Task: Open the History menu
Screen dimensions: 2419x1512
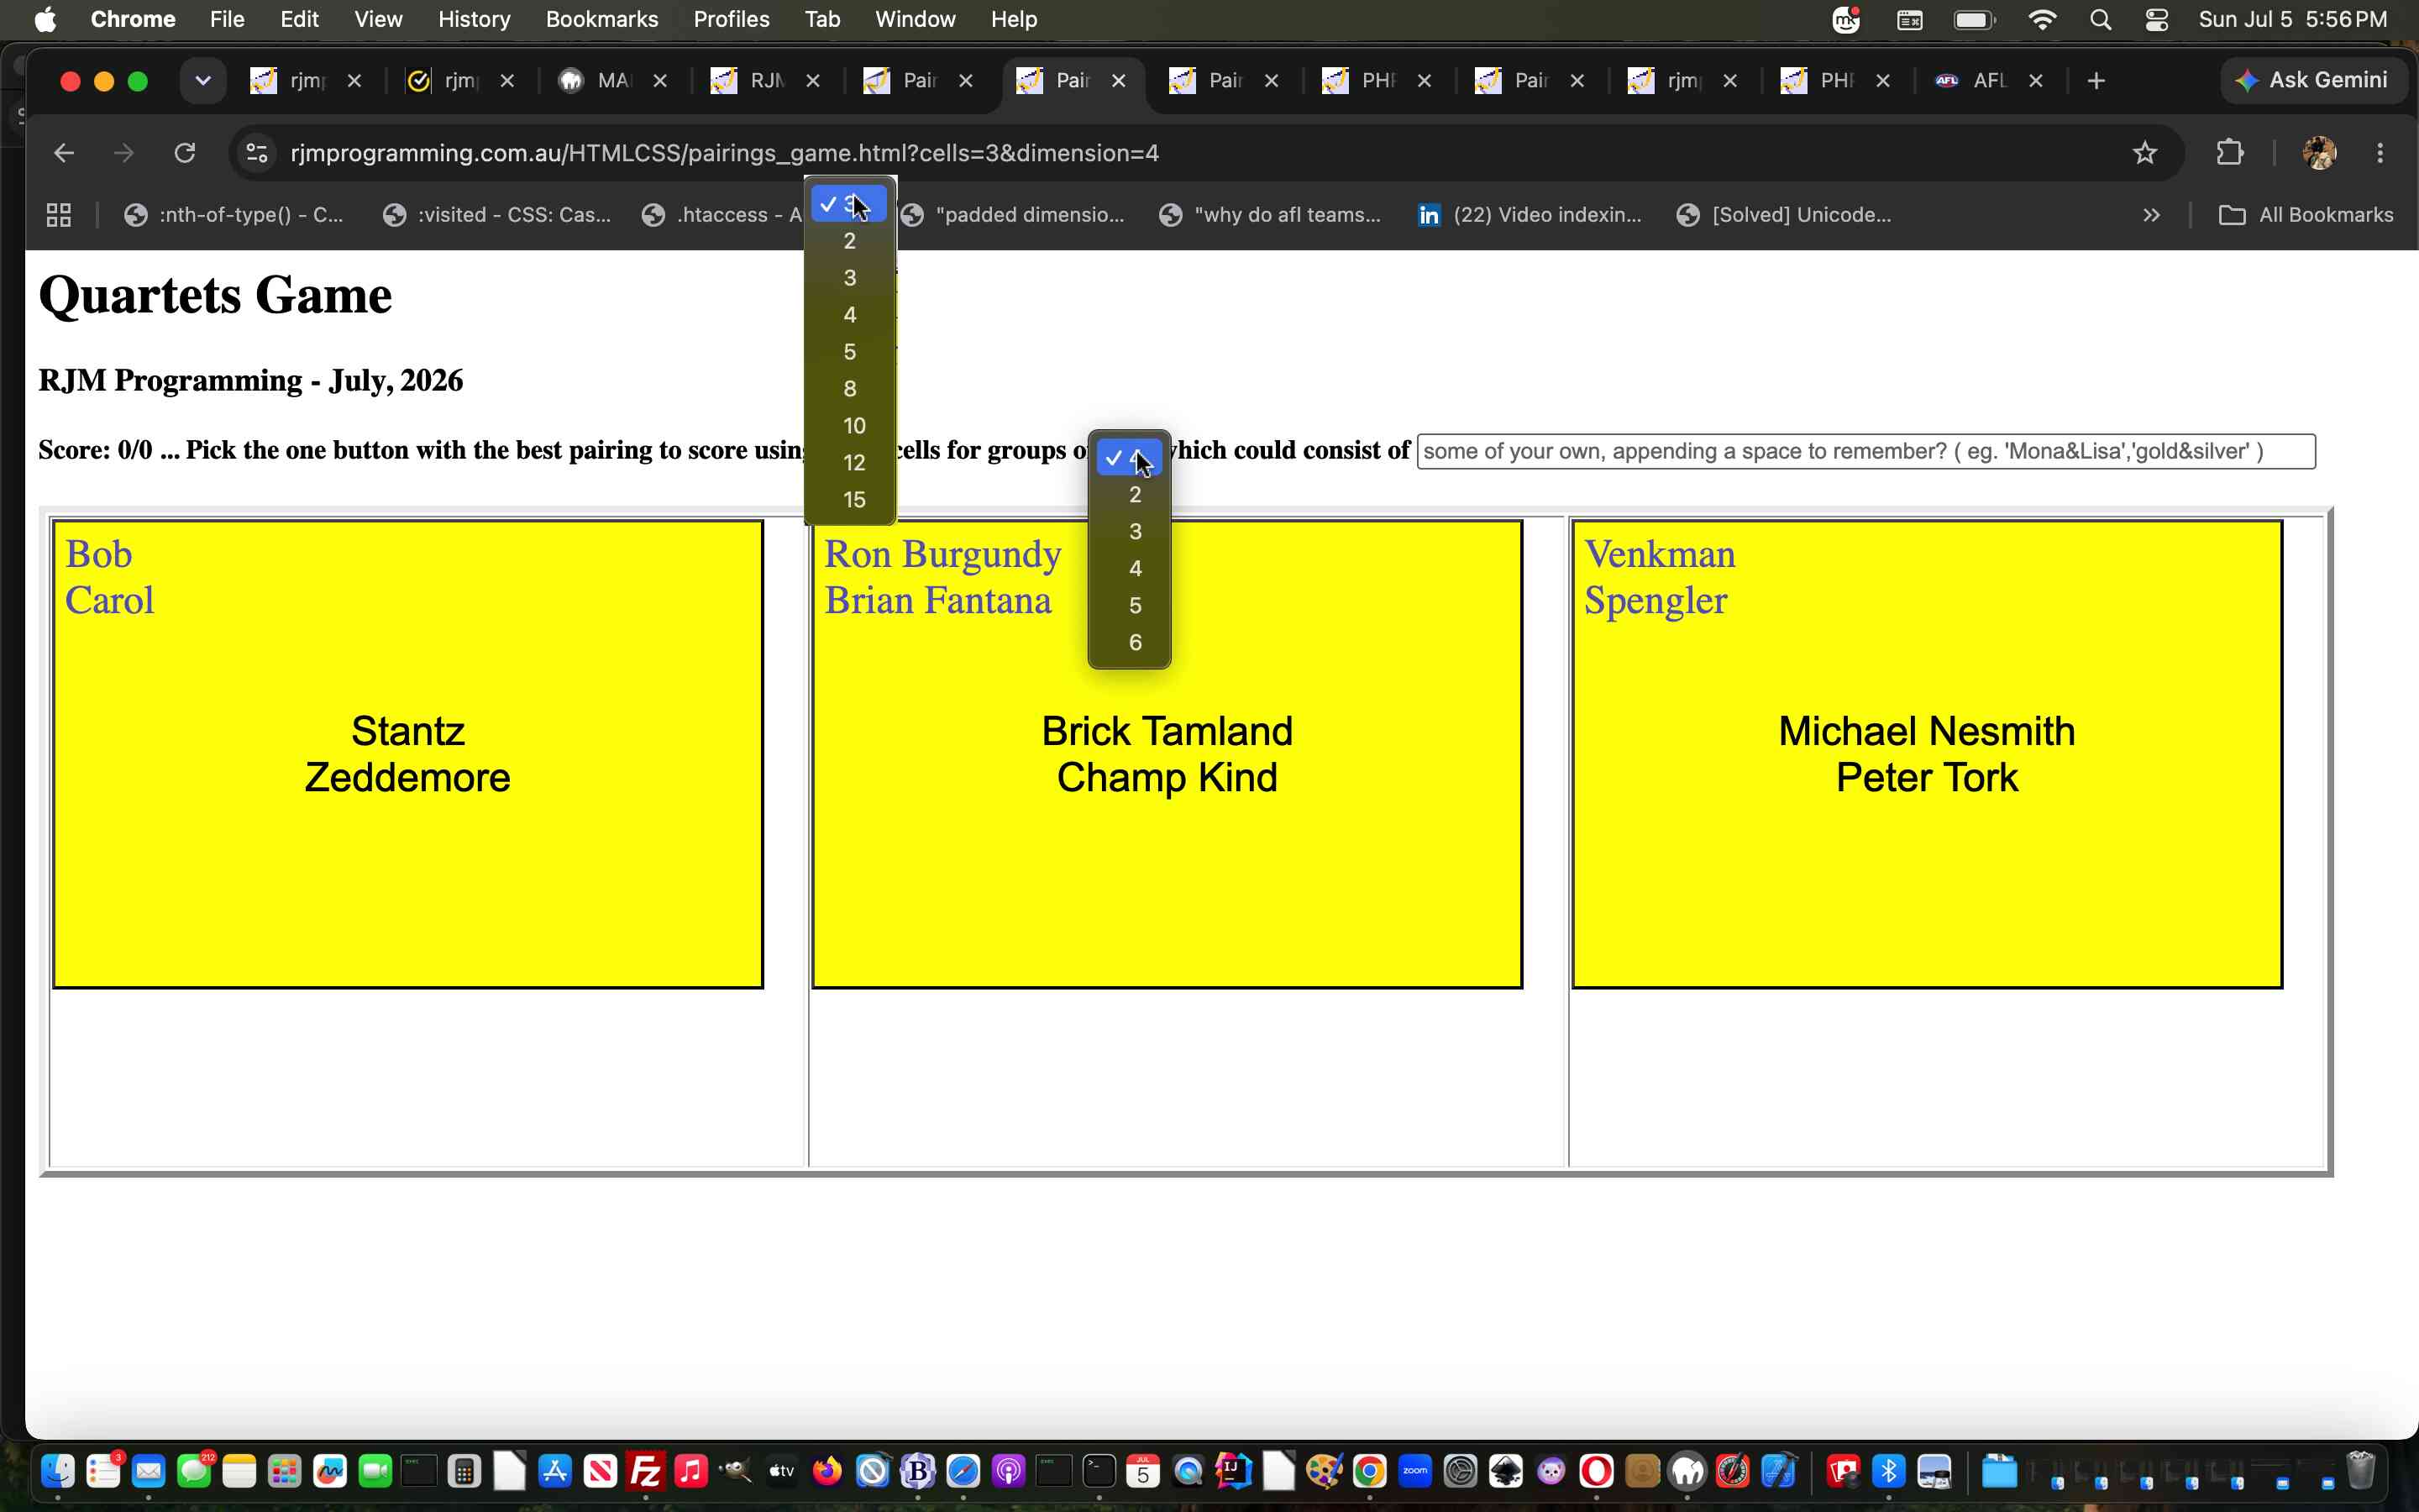Action: [x=474, y=20]
